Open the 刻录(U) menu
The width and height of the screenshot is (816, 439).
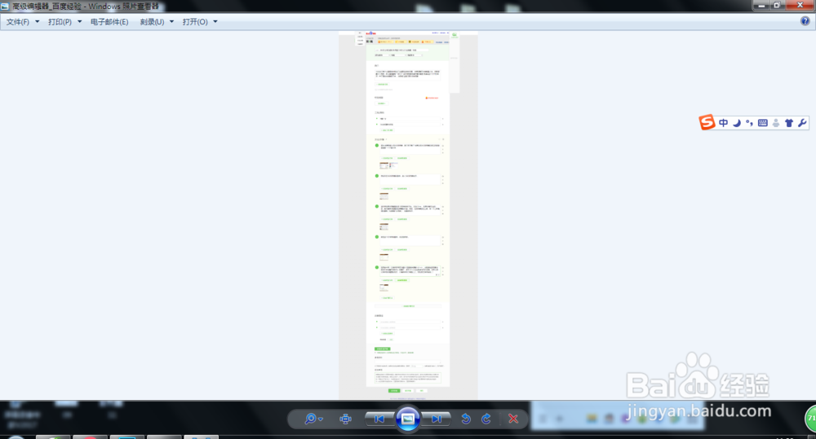tap(152, 22)
